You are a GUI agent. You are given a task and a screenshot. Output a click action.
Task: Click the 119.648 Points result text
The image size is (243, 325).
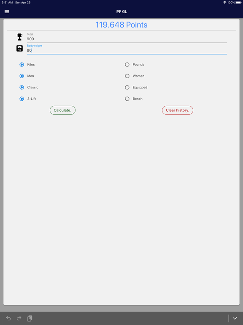(121, 25)
